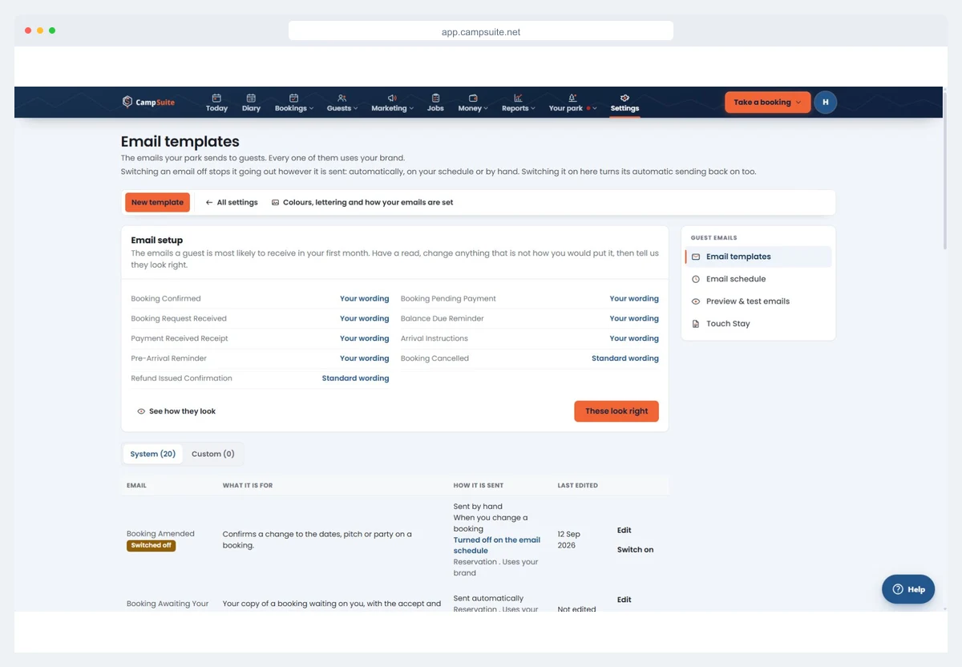Expand the Bookings menu

tap(294, 103)
